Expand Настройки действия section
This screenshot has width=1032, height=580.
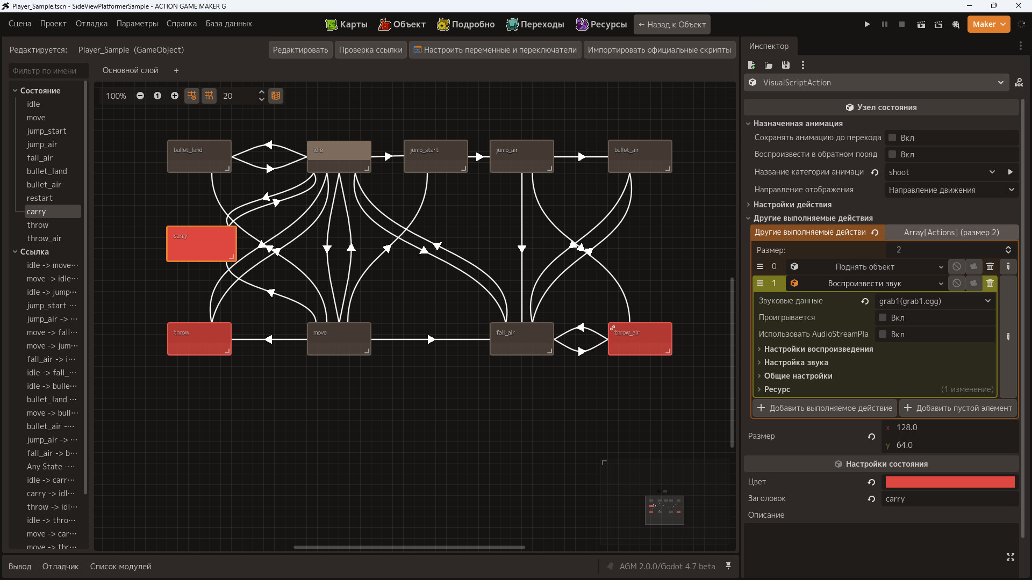click(x=792, y=205)
